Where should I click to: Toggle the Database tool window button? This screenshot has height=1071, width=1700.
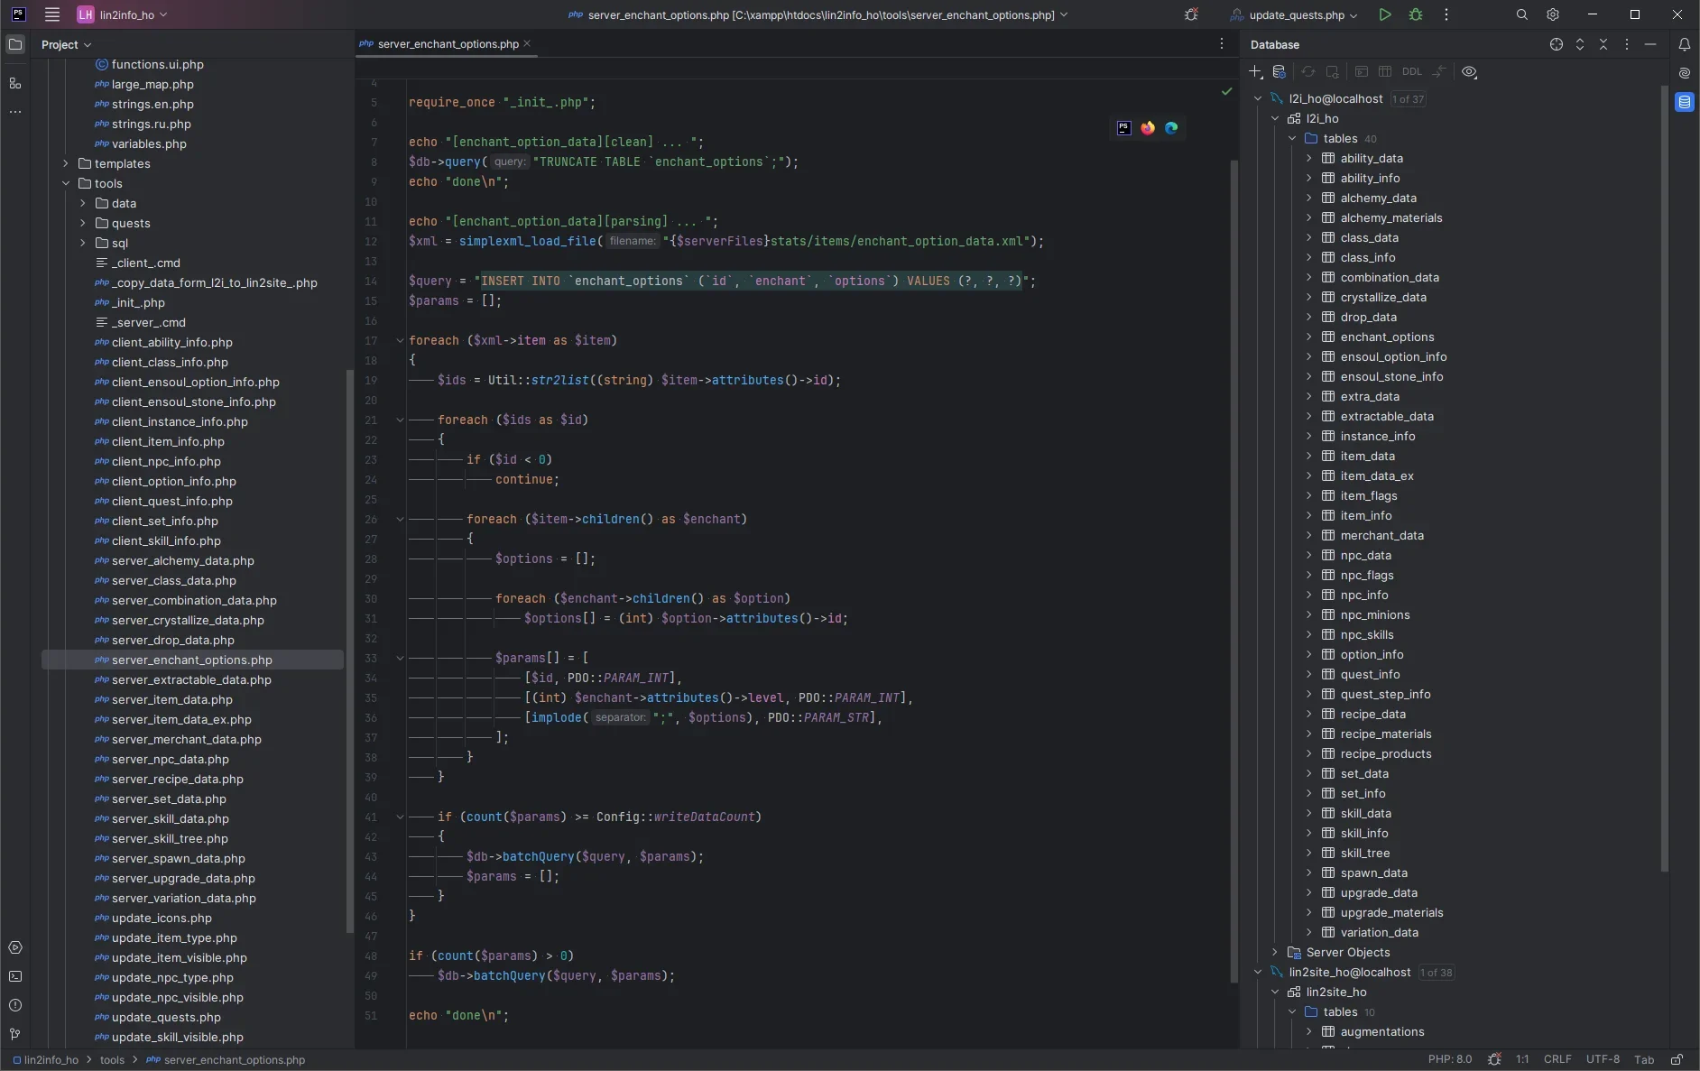[x=1685, y=102]
